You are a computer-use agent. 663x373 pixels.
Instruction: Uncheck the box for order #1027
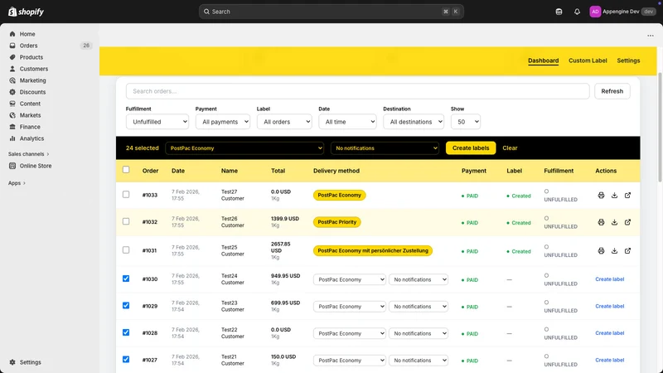point(126,360)
